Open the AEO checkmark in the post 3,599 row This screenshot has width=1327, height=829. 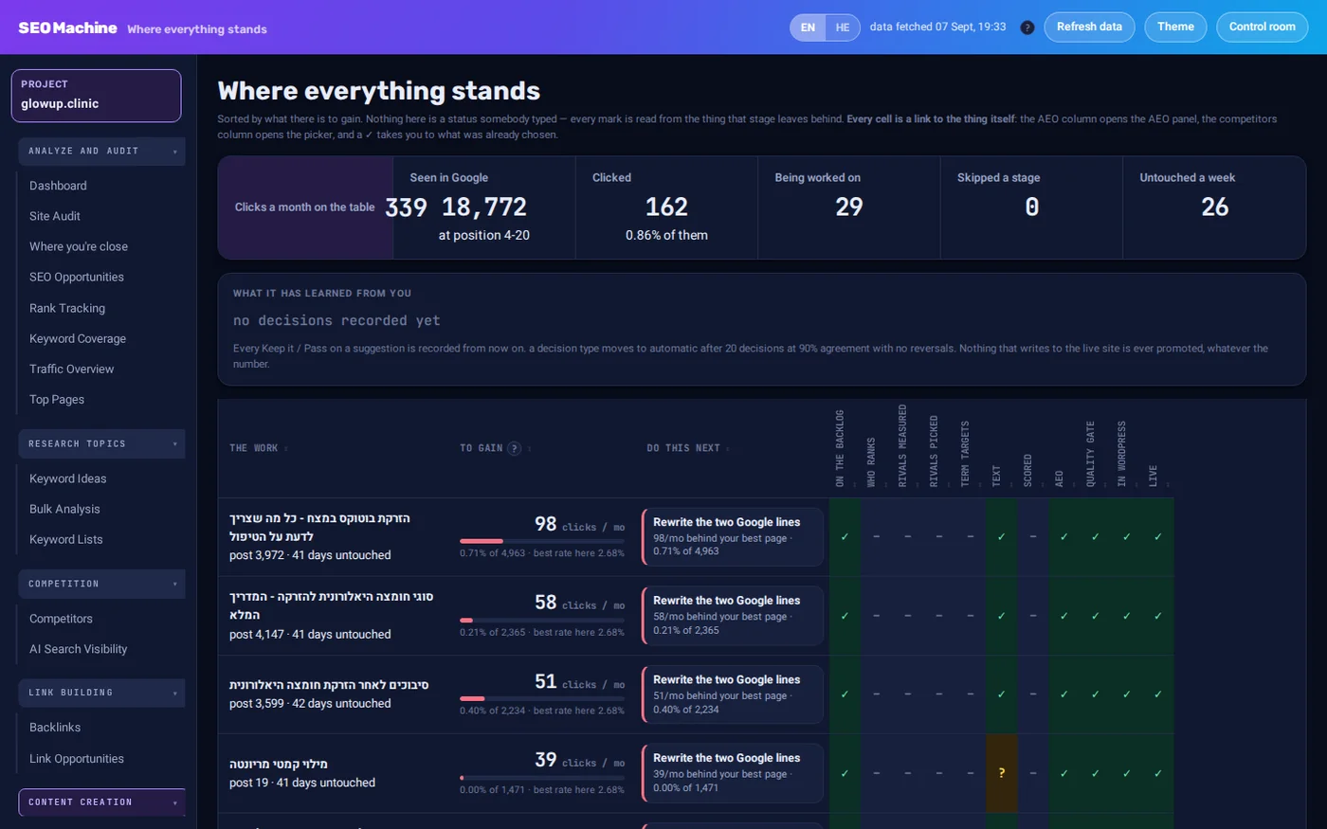pos(1064,694)
